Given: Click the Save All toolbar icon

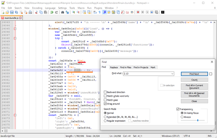Looking at the screenshot, I should [16, 12].
